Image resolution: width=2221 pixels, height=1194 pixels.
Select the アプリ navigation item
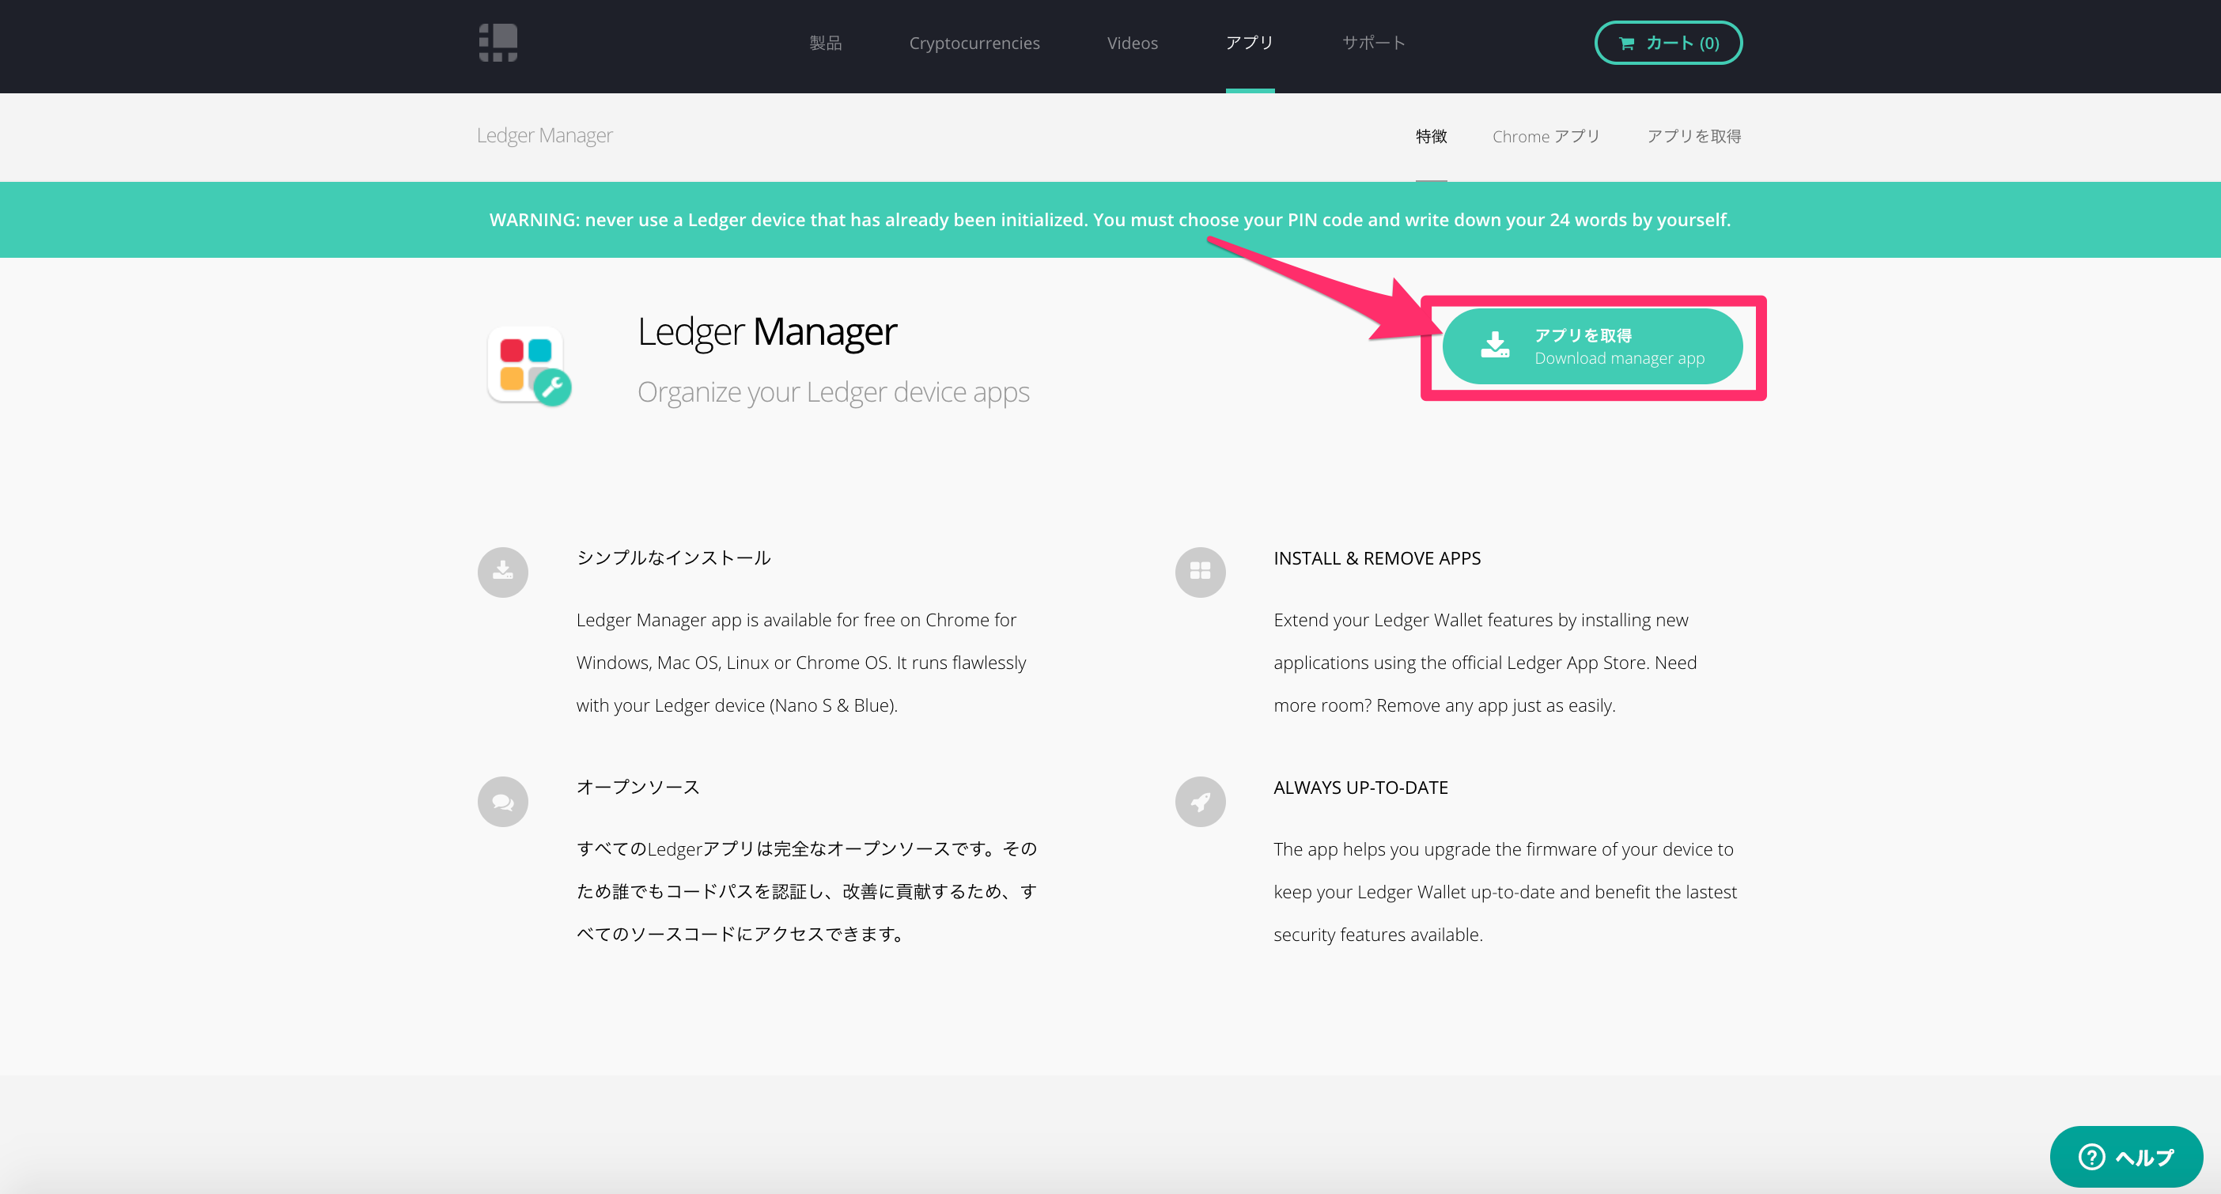point(1250,43)
